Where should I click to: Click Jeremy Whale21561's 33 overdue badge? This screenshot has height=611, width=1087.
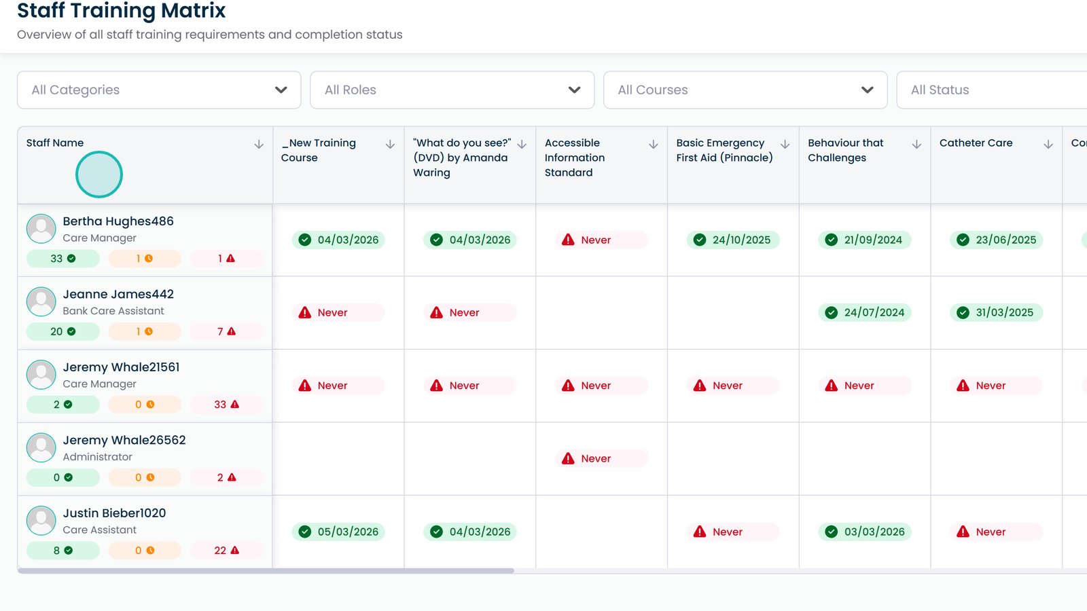[226, 405]
